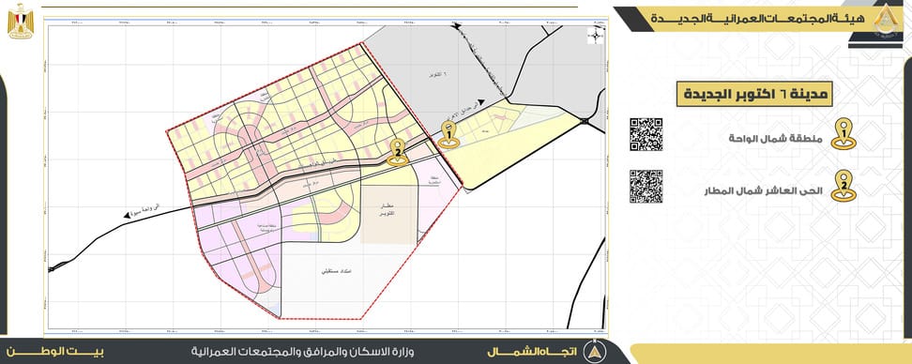Click the منطقة شمال الواحة legend label
Screen dimensions: 912x364
[x=775, y=139]
